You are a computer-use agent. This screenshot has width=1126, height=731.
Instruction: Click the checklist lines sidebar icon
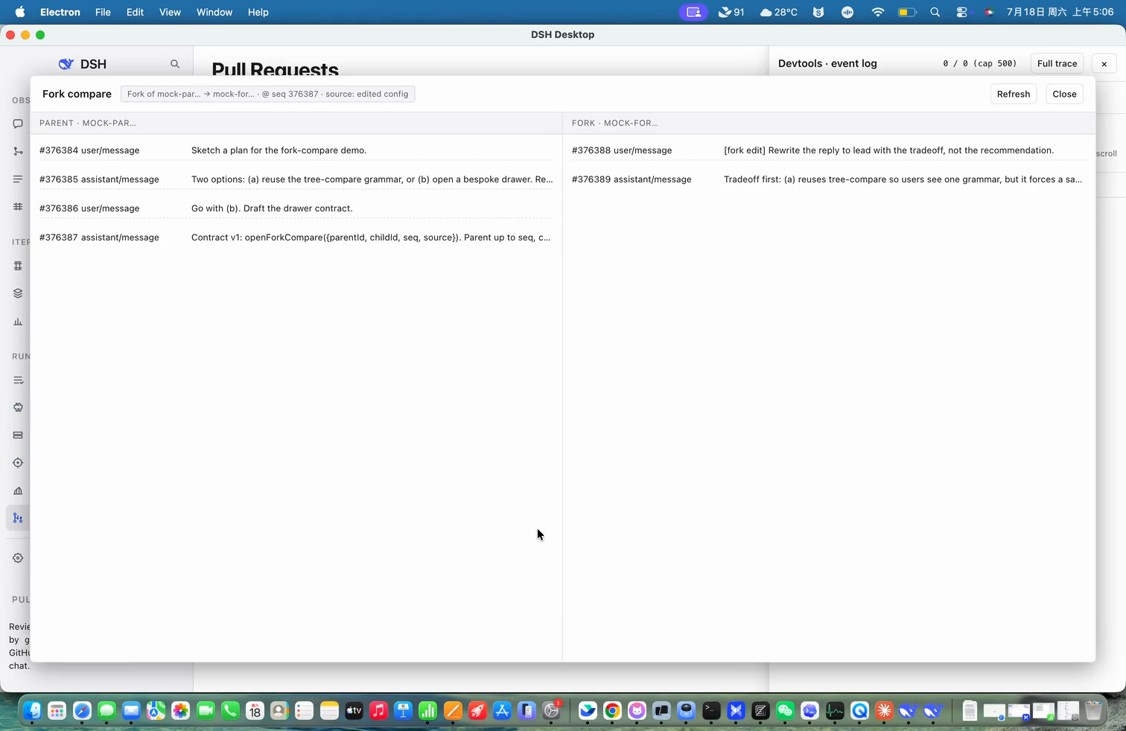(x=18, y=380)
